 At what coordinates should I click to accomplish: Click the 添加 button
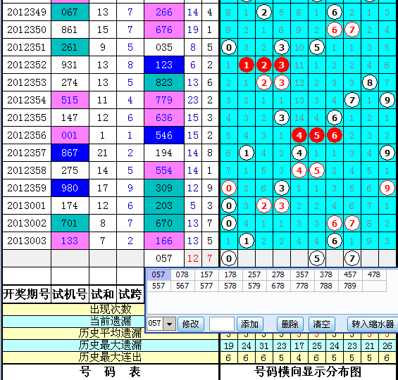coord(250,324)
